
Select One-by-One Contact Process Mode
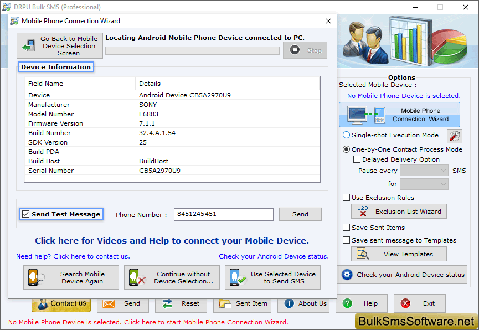(x=346, y=149)
